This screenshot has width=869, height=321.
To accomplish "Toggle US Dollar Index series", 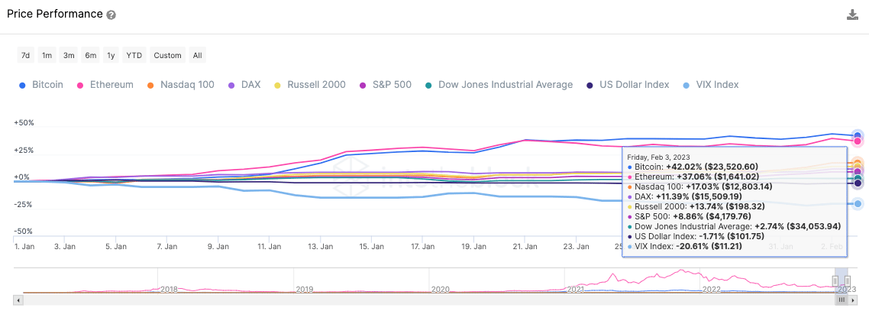I will click(628, 85).
